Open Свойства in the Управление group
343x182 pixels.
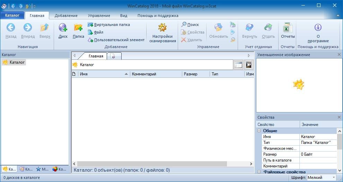(193, 32)
